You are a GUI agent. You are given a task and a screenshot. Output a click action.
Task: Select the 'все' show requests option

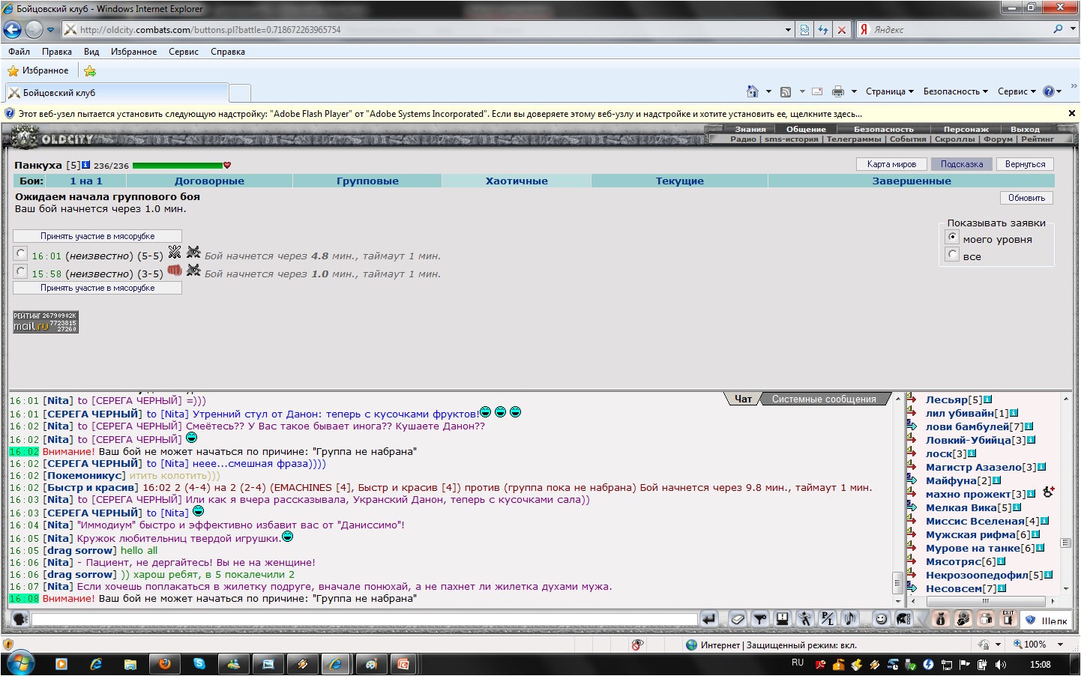[x=953, y=255]
